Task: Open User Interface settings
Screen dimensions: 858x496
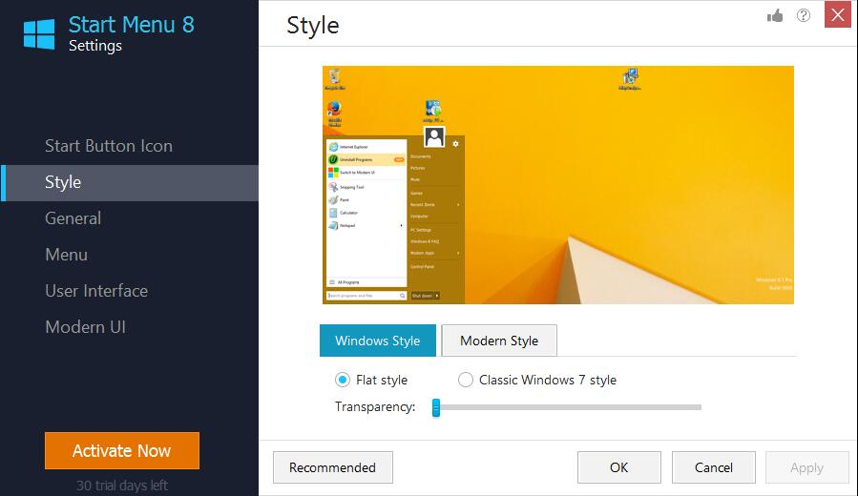Action: (x=96, y=291)
